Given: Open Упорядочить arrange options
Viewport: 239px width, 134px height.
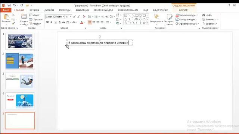Looking at the screenshot, I should pyautogui.click(x=156, y=19).
